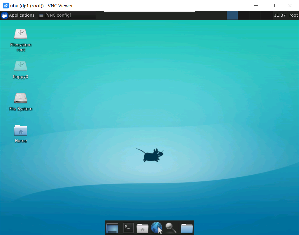
Task: Click the 11:37 panel clock
Action: (x=280, y=15)
